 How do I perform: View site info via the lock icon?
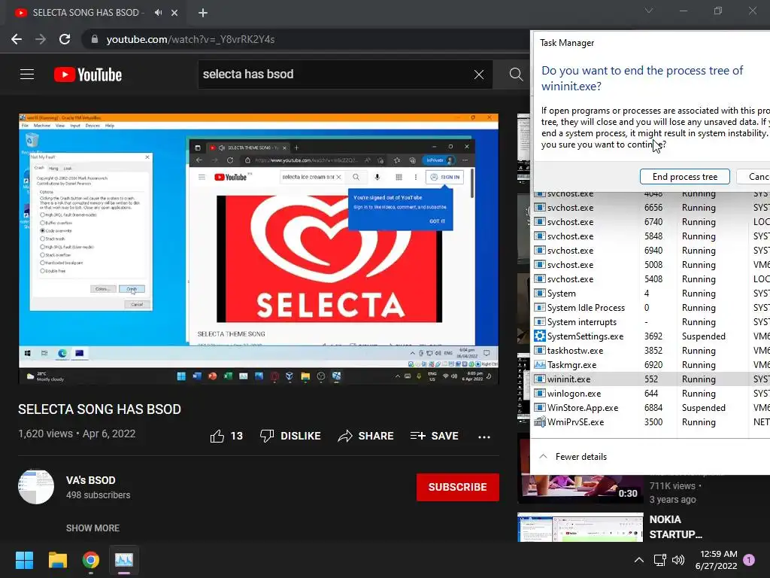click(94, 39)
